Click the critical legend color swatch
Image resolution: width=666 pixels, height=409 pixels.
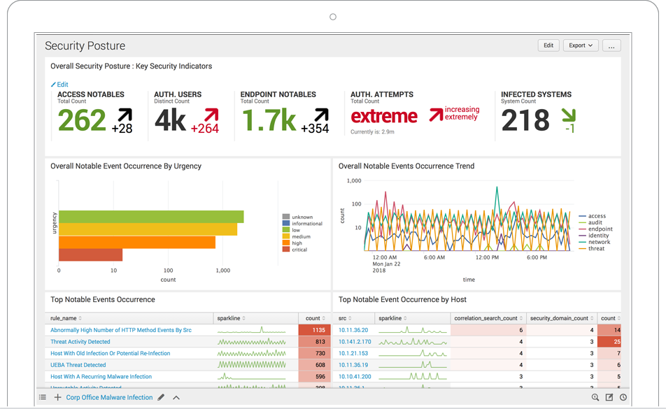285,250
